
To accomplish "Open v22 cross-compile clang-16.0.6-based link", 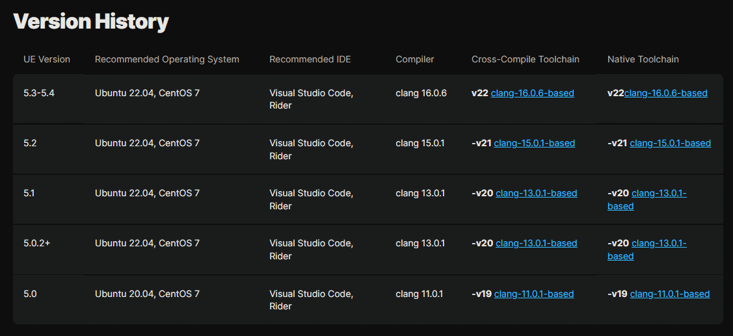I will pos(533,93).
